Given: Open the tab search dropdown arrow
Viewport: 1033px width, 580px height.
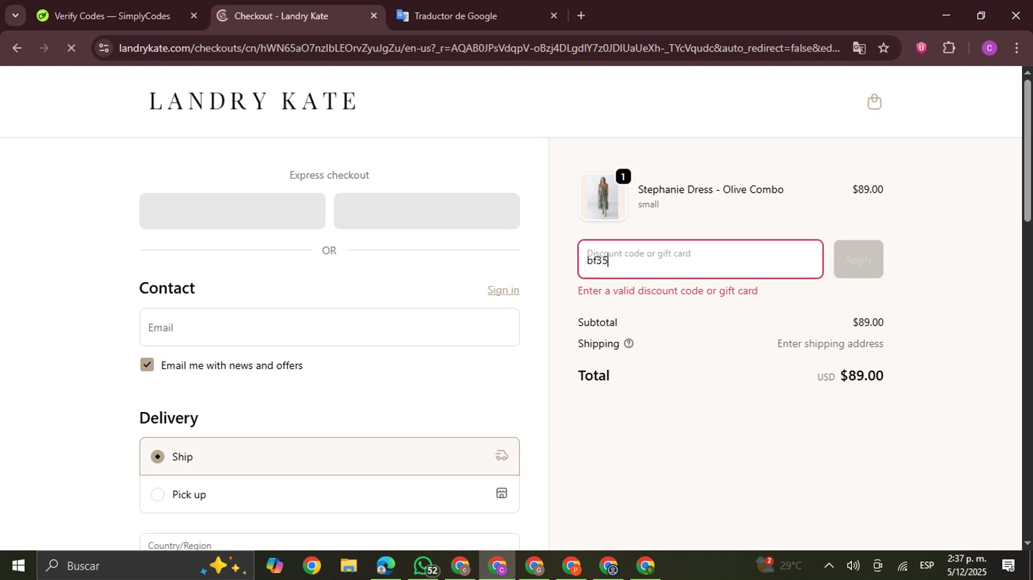Looking at the screenshot, I should [15, 15].
